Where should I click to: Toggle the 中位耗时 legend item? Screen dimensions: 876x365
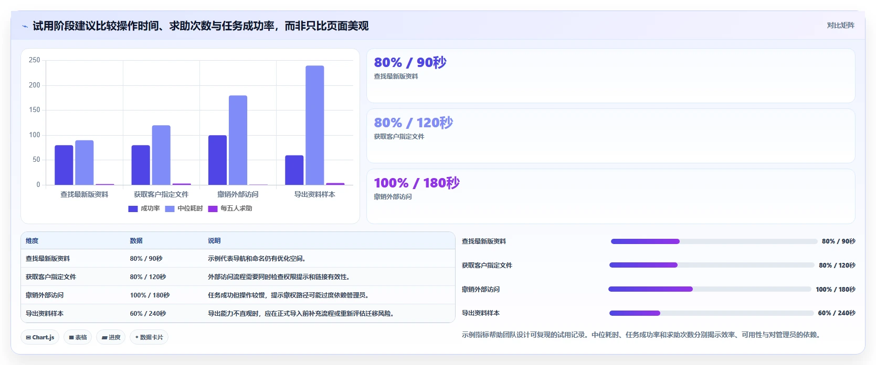(184, 208)
